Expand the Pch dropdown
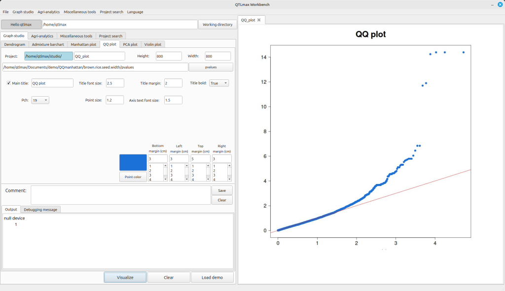The image size is (505, 291). coord(40,100)
